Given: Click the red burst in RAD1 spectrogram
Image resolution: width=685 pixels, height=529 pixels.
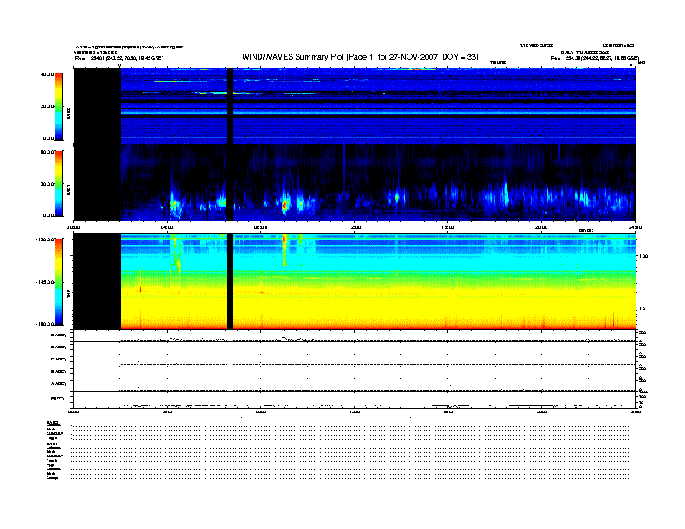Looking at the screenshot, I should tap(285, 205).
